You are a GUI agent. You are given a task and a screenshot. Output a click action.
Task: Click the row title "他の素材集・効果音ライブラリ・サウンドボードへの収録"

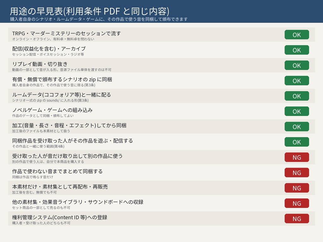pos(78,202)
